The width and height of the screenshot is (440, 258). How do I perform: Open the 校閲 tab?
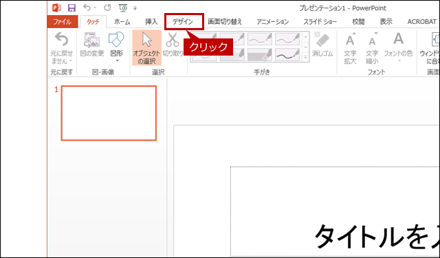point(358,21)
